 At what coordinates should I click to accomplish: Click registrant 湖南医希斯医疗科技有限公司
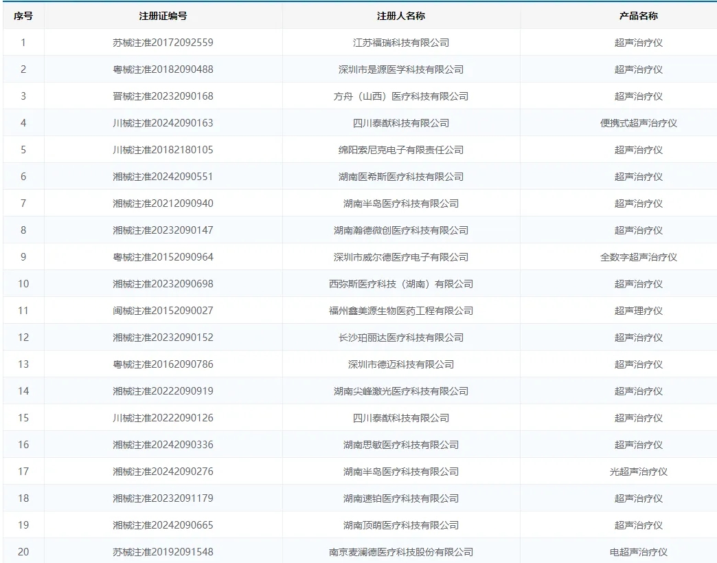[401, 177]
